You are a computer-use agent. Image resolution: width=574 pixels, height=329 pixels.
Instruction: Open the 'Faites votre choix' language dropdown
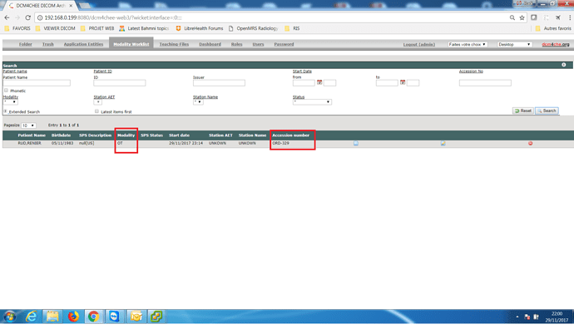(x=468, y=44)
